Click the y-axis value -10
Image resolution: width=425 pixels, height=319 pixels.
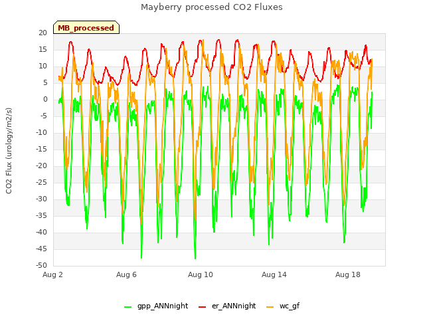(x=41, y=132)
